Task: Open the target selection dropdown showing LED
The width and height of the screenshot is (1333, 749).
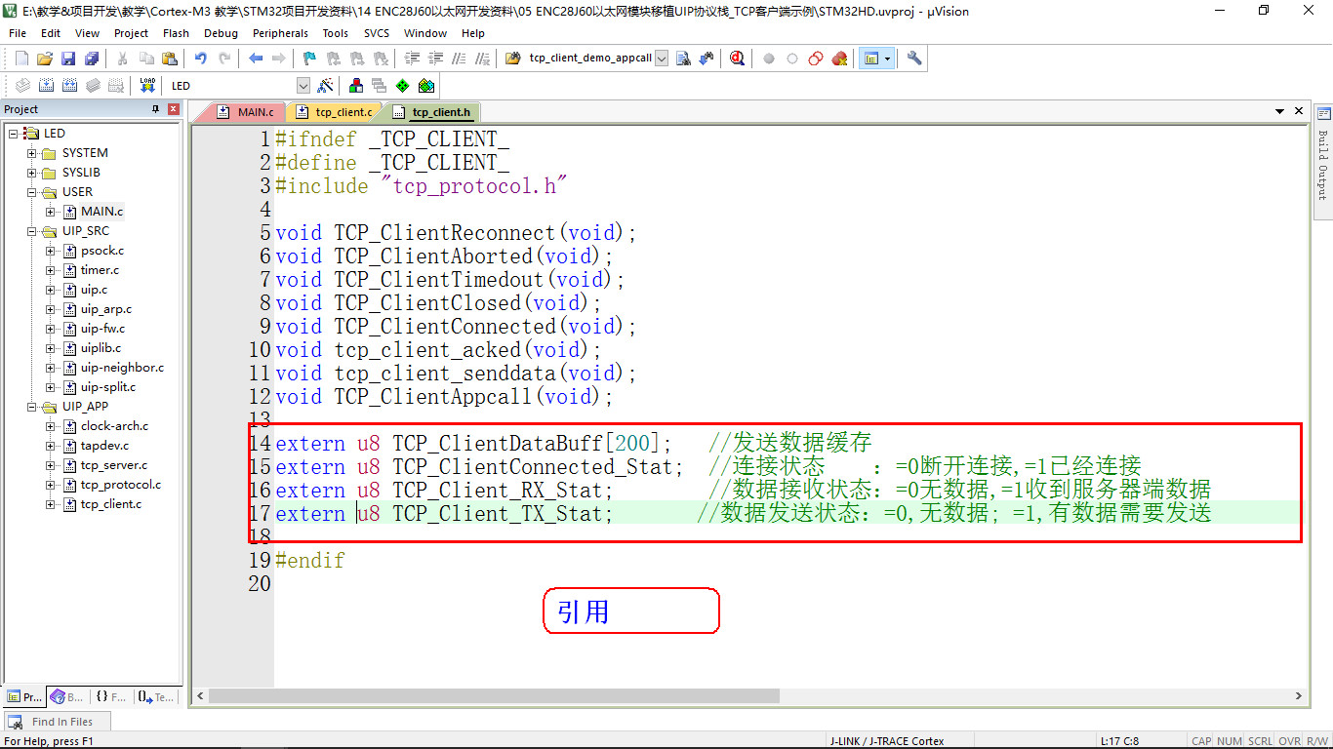Action: click(303, 86)
